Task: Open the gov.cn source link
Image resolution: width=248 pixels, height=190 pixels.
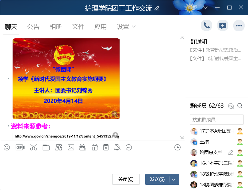Action: click(67, 136)
